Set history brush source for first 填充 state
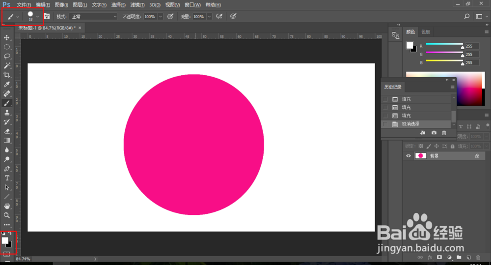 pos(385,99)
